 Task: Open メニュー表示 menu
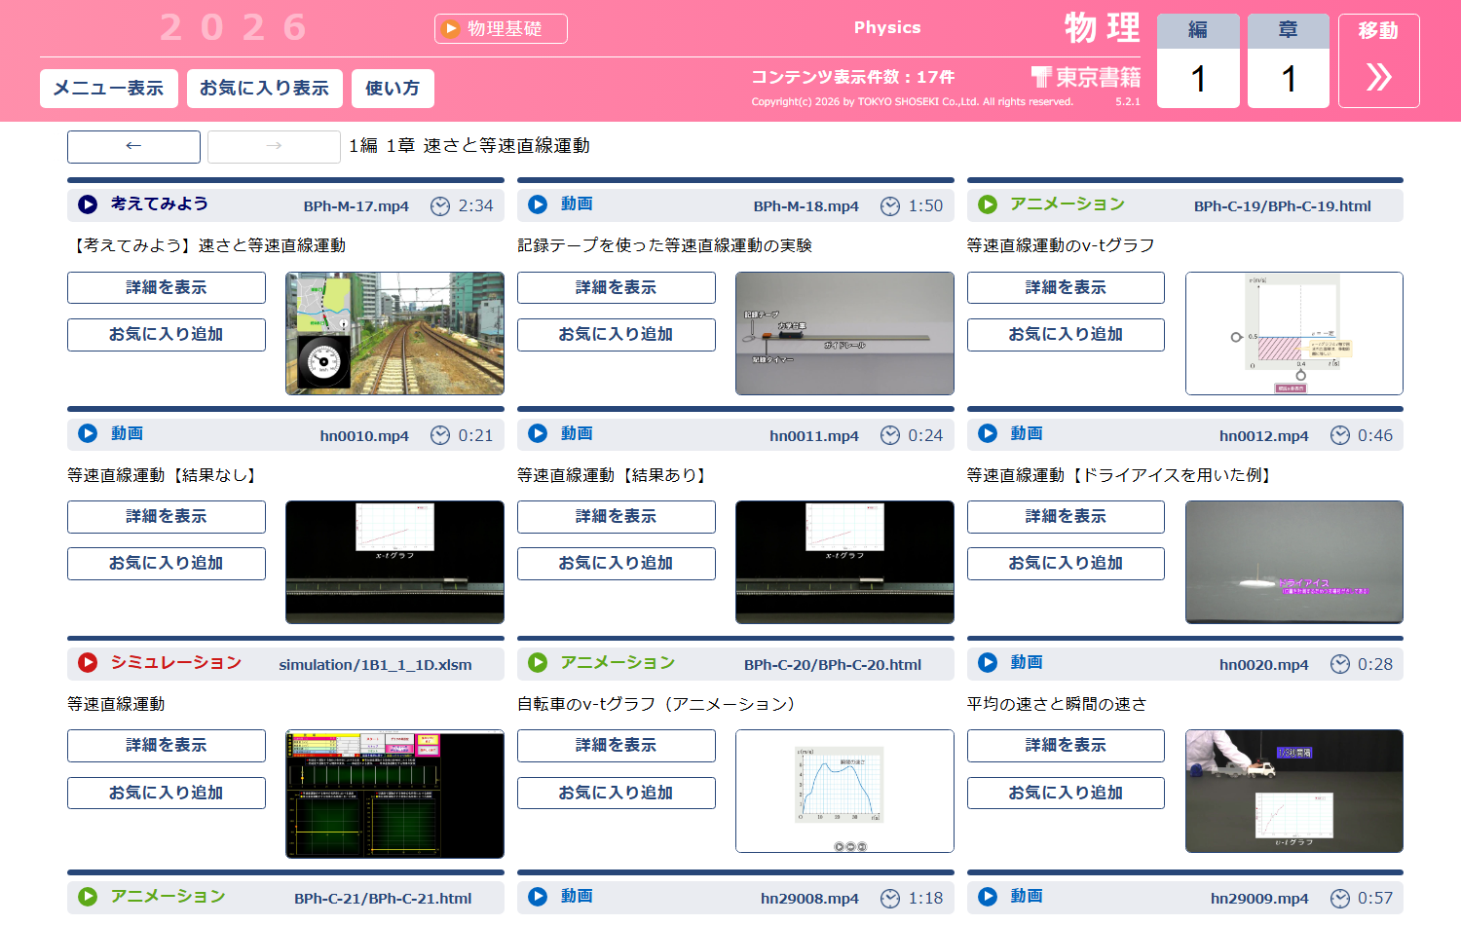[x=108, y=89]
